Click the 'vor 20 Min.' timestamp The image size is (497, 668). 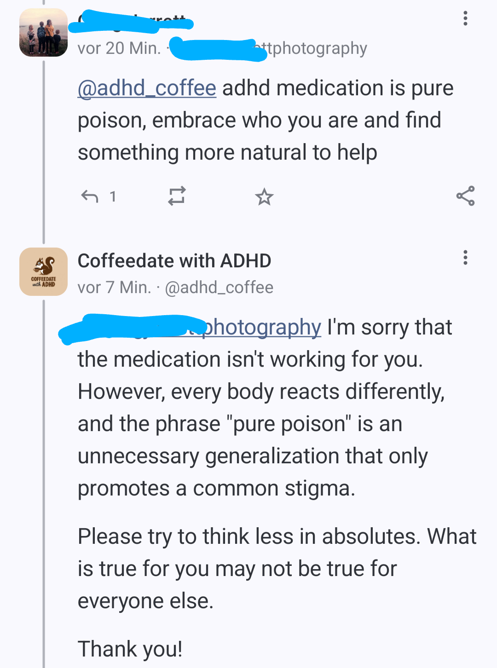click(x=119, y=48)
